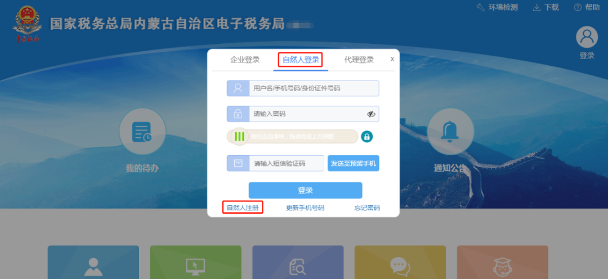The width and height of the screenshot is (608, 279).
Task: Close the login dialog with x
Action: point(392,59)
